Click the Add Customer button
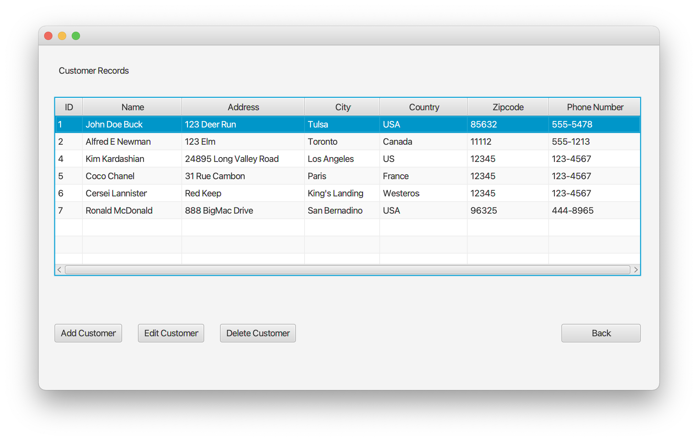 pyautogui.click(x=88, y=333)
